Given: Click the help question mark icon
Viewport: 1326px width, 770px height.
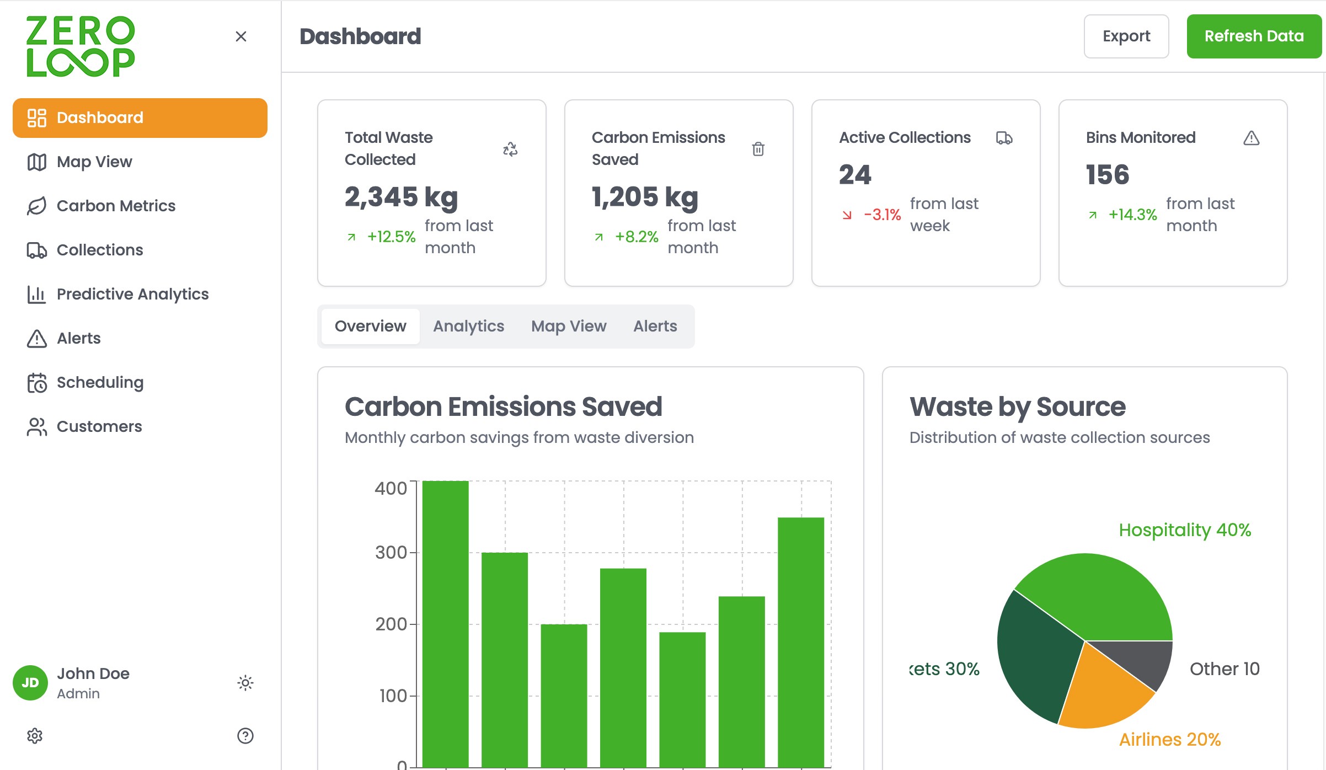Looking at the screenshot, I should pos(245,736).
